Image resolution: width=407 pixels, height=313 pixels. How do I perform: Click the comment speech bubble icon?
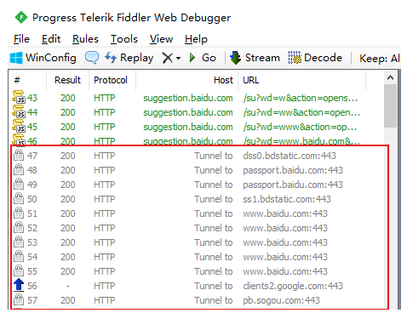coord(92,58)
